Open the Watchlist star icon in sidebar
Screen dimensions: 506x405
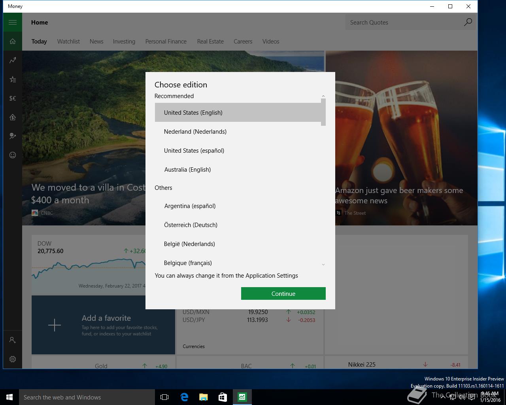point(13,79)
